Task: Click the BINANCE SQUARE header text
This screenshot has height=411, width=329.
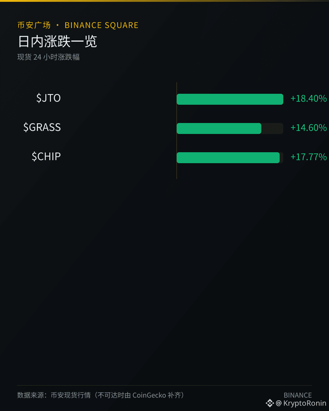Action: [101, 25]
